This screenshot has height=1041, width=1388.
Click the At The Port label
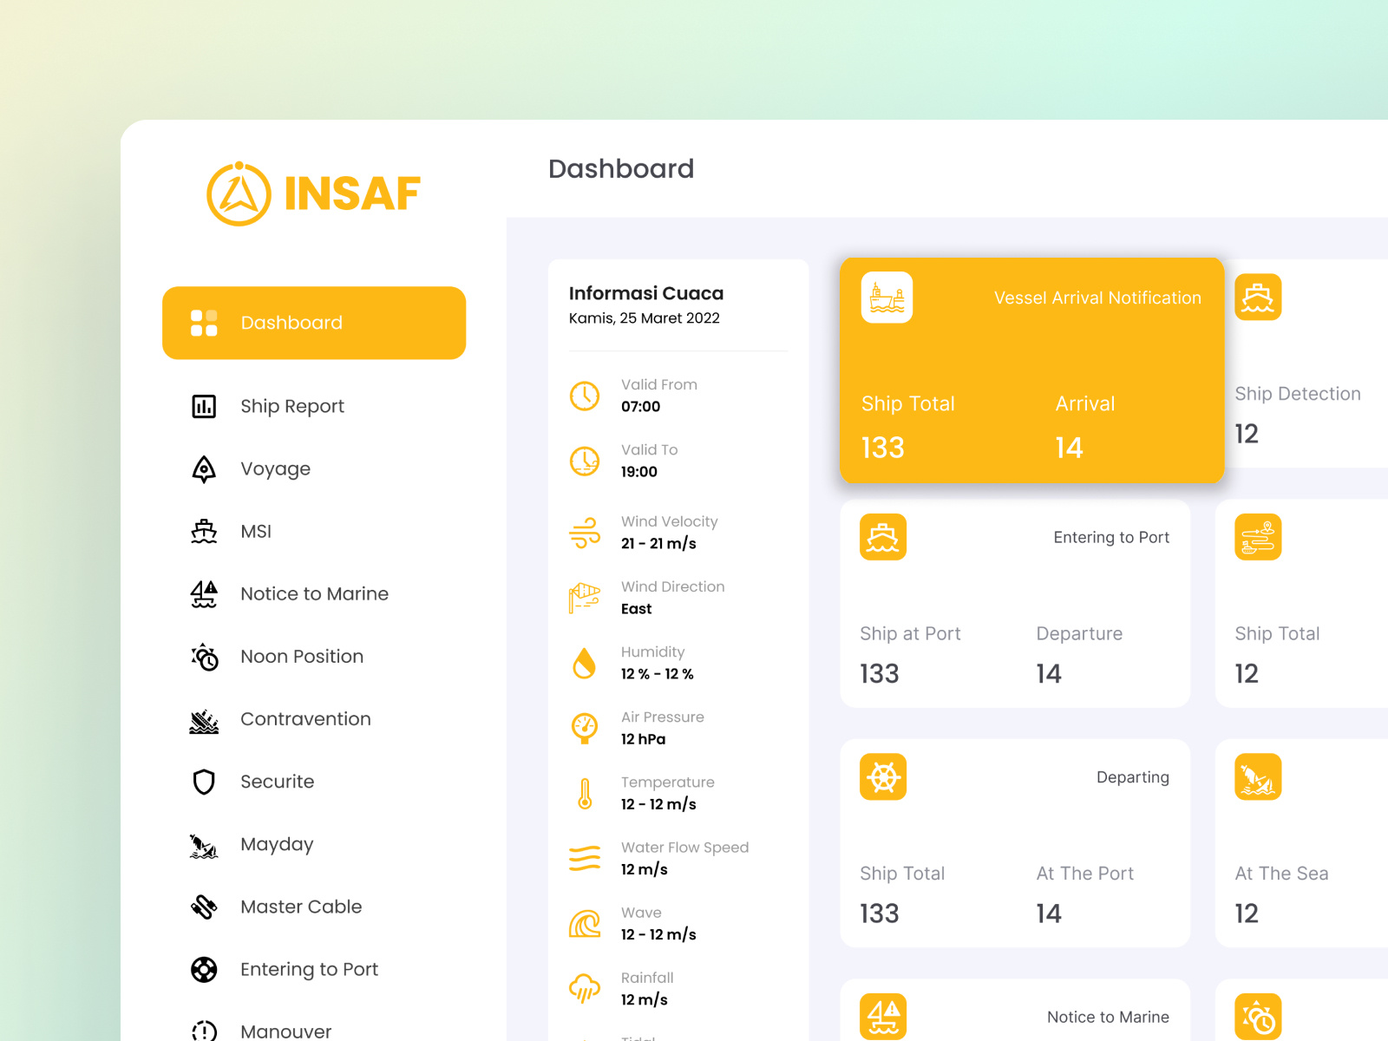1084,874
